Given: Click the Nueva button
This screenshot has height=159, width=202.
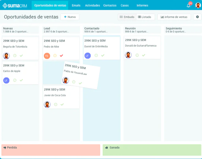Looking at the screenshot, I should (x=70, y=17).
